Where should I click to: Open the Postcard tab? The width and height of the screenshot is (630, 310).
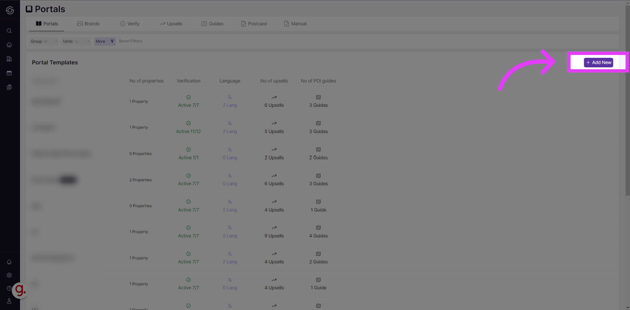click(x=254, y=24)
